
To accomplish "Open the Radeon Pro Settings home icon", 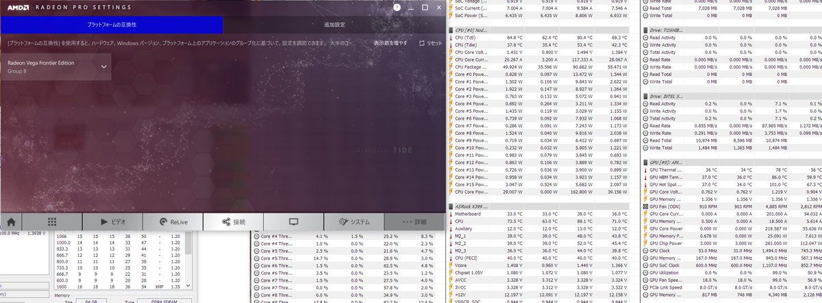I will (10, 222).
